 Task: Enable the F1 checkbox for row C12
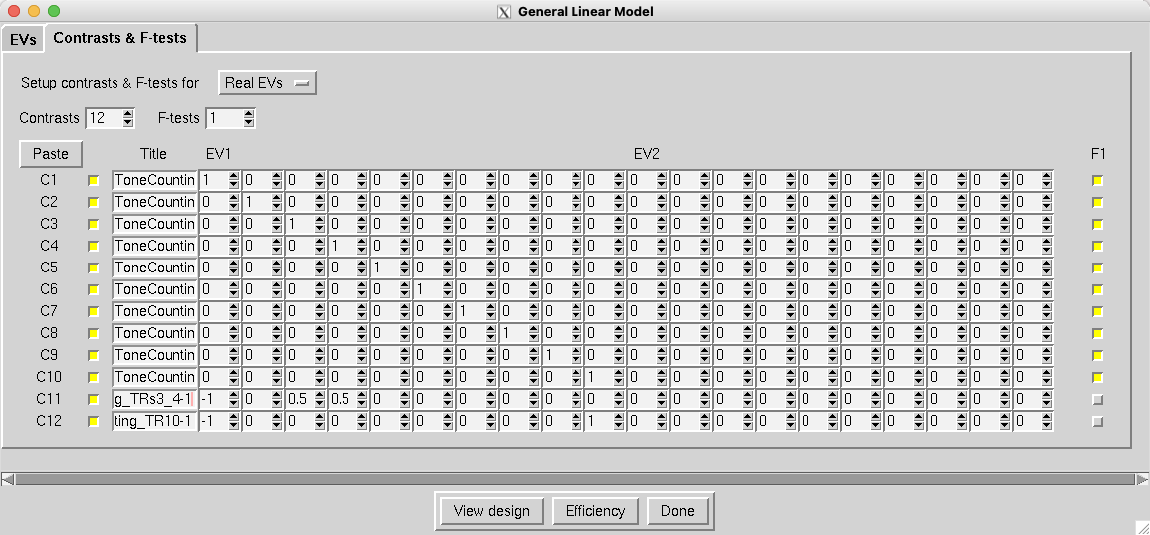(1098, 421)
